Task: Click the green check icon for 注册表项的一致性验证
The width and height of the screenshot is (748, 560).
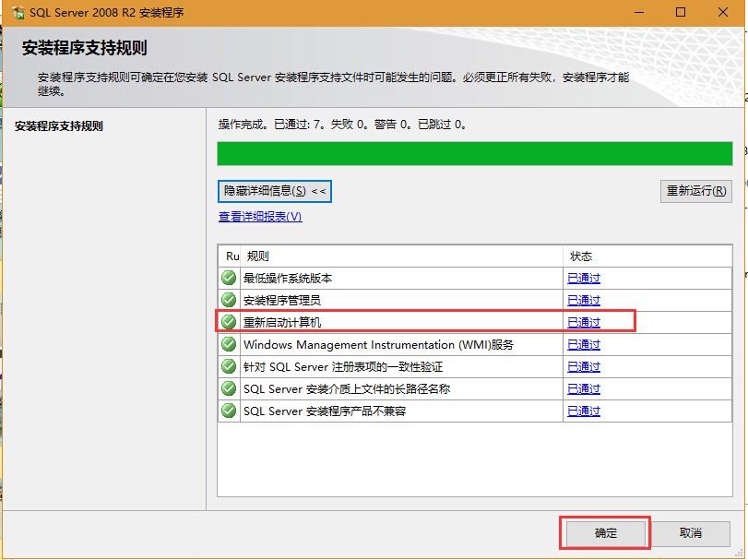Action: (x=229, y=366)
